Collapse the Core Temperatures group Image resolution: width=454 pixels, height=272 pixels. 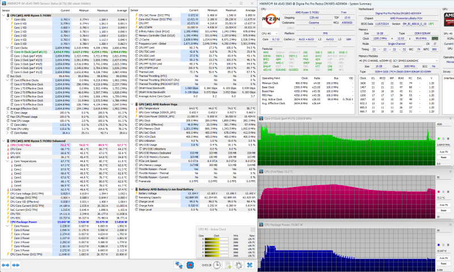[x=7, y=161]
